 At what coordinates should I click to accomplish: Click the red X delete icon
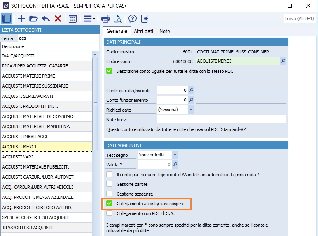[x=57, y=19]
